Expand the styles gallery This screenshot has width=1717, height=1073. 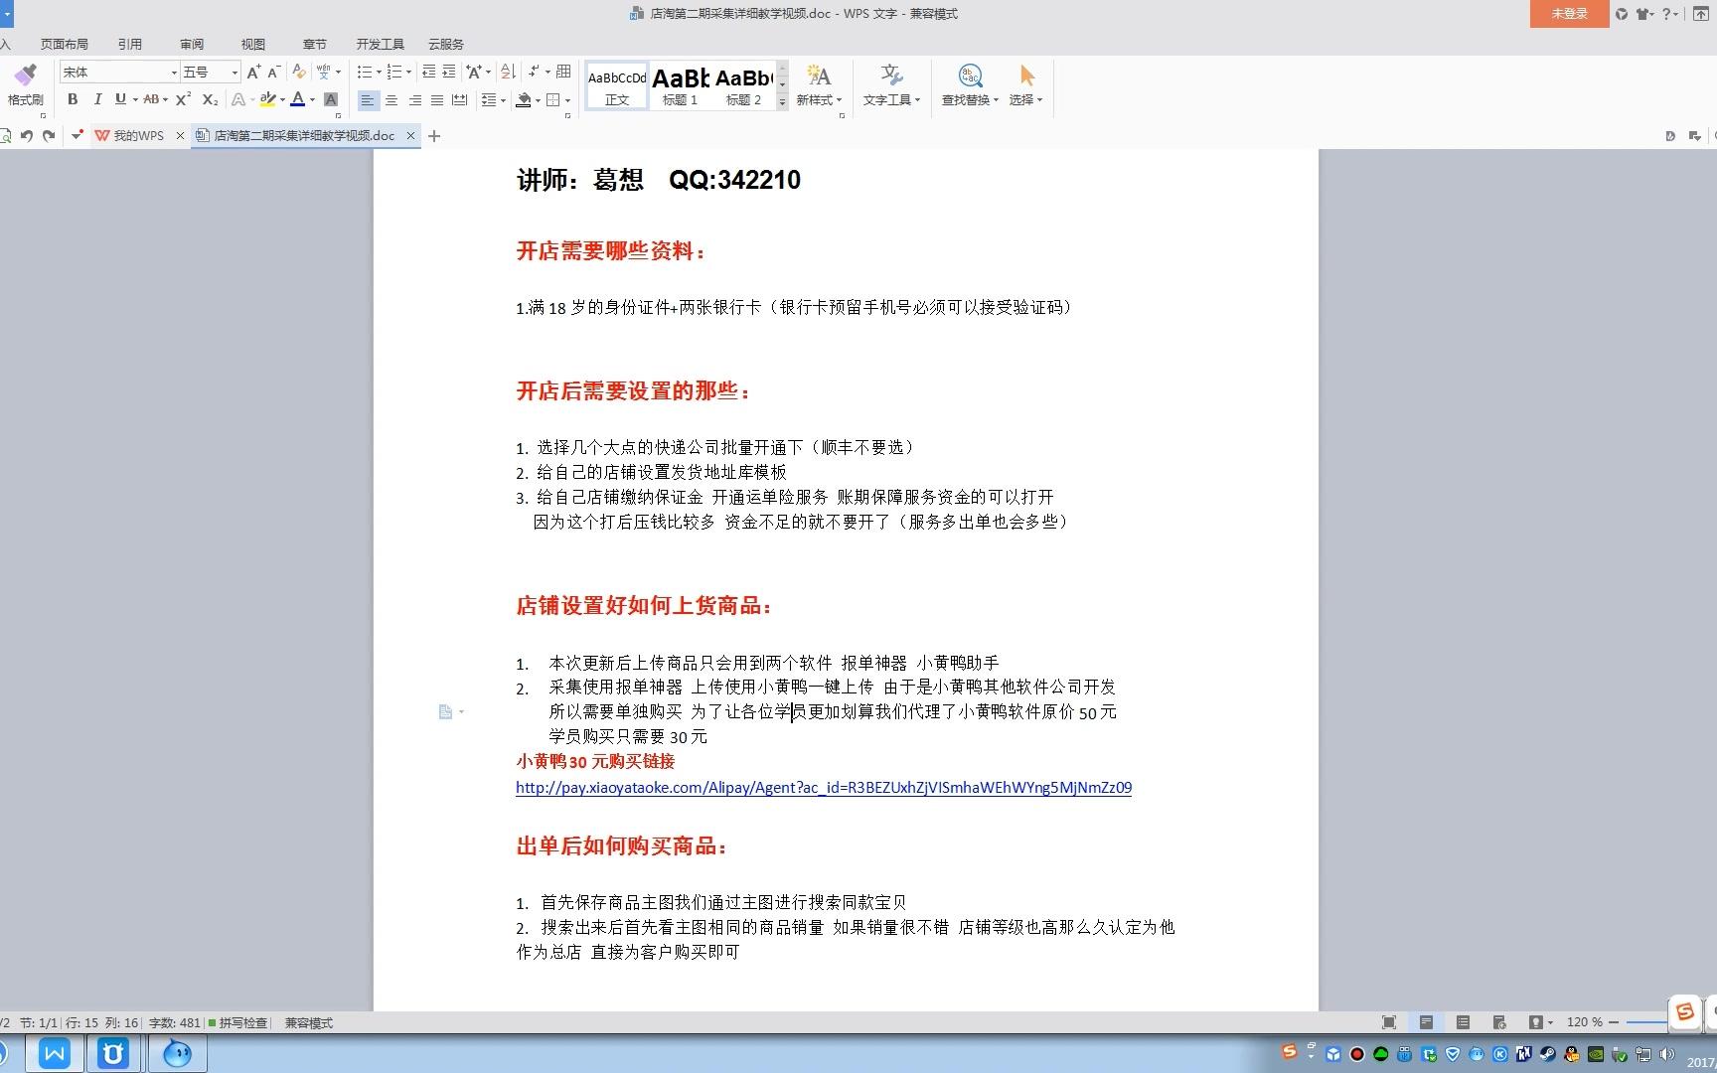click(x=782, y=101)
